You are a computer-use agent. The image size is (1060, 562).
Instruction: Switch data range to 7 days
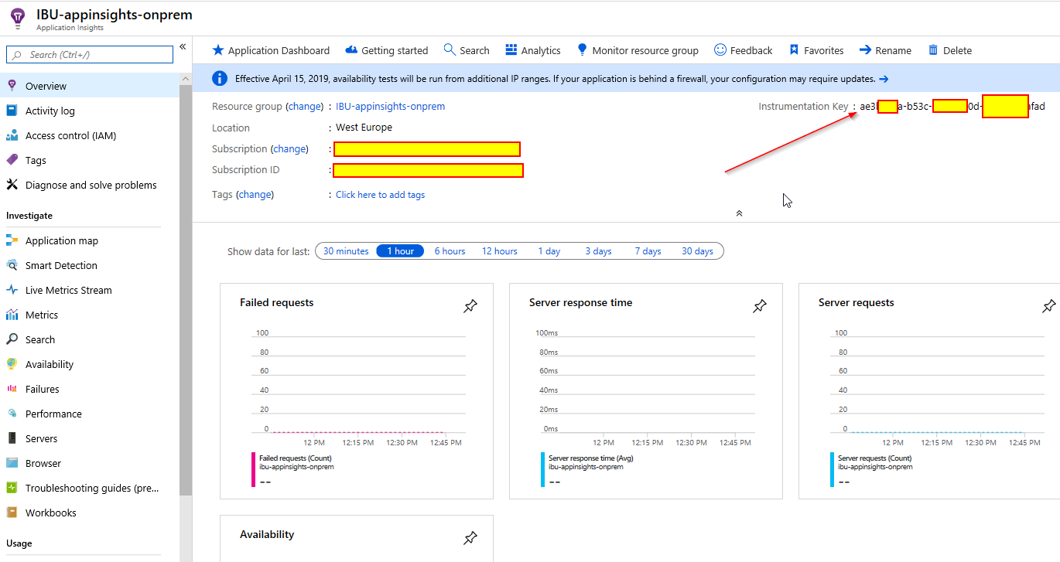click(648, 250)
